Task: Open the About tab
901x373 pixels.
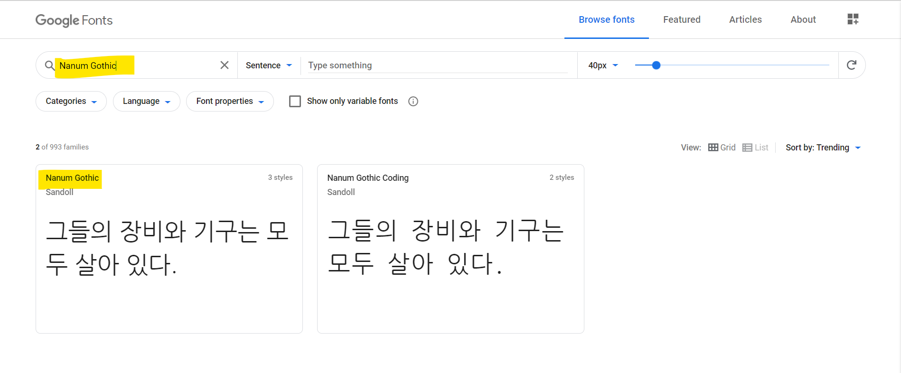Action: pos(803,19)
